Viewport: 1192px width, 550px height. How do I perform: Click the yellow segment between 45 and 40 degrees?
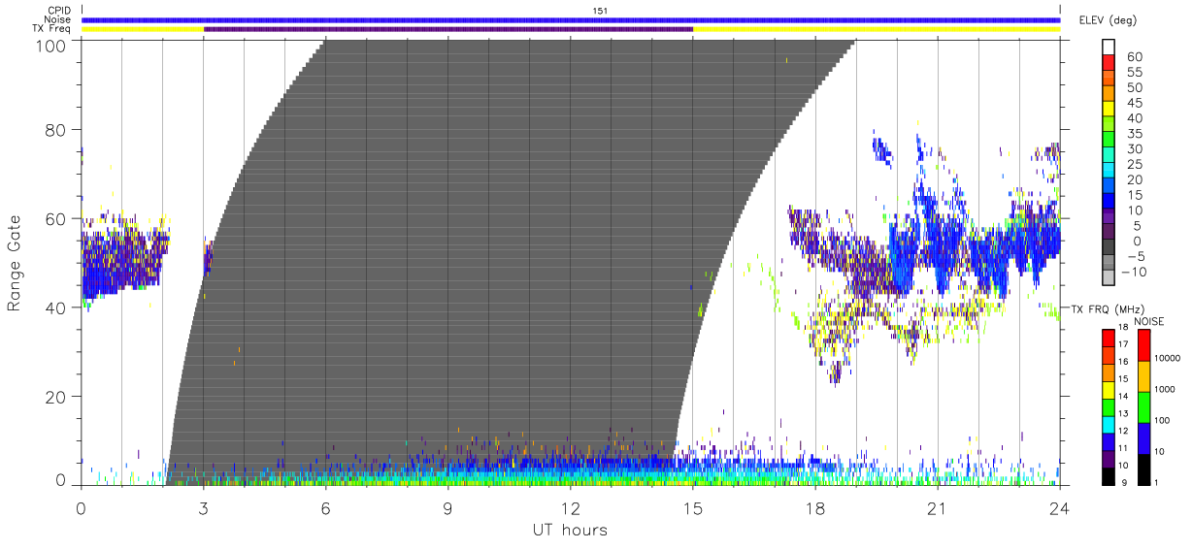[x=1109, y=111]
